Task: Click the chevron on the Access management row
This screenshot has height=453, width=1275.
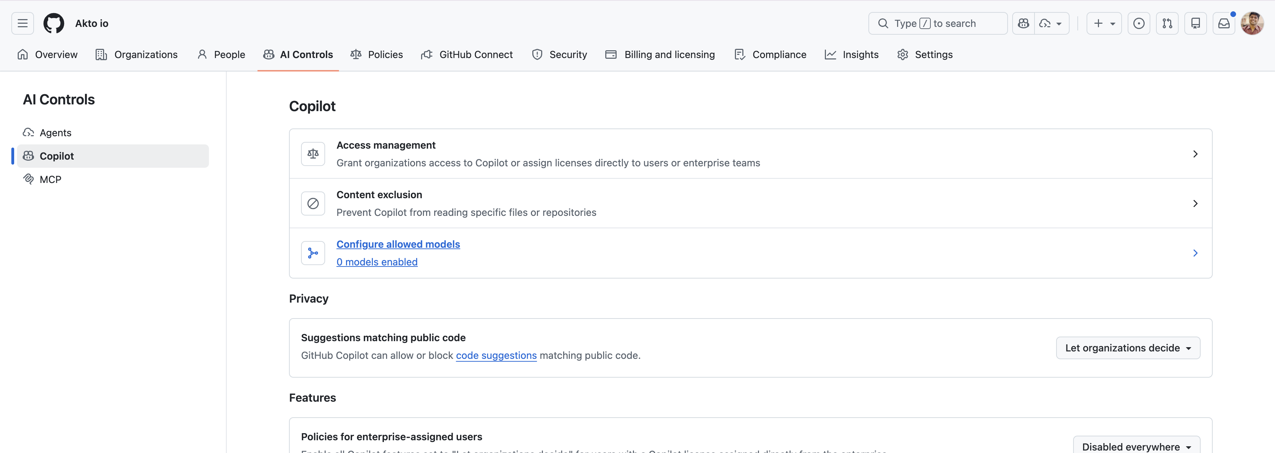Action: [x=1195, y=154]
